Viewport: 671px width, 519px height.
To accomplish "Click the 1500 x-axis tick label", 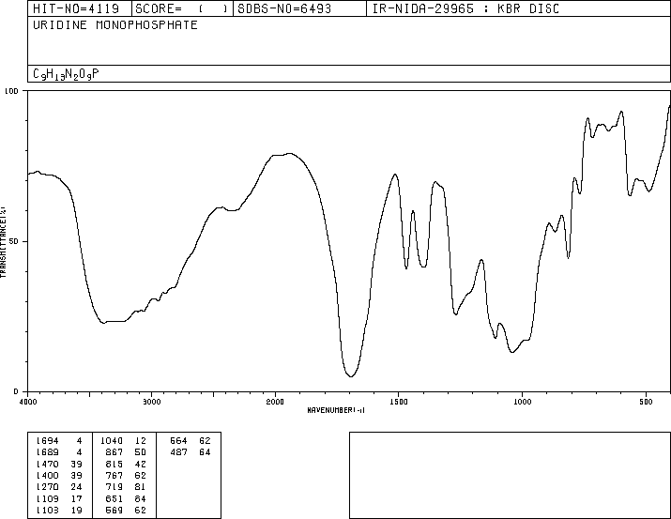I will 399,402.
